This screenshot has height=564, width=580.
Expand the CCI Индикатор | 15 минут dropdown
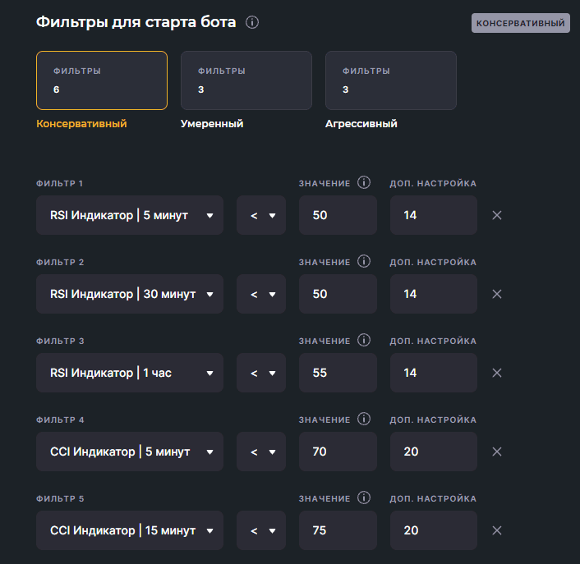pyautogui.click(x=130, y=530)
